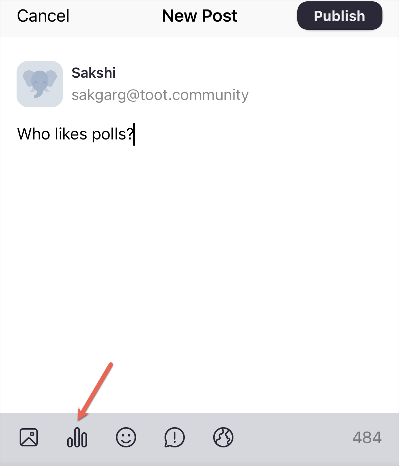This screenshot has height=466, width=399.
Task: Tap the empty toolbar space beside the globe
Action: (x=292, y=437)
